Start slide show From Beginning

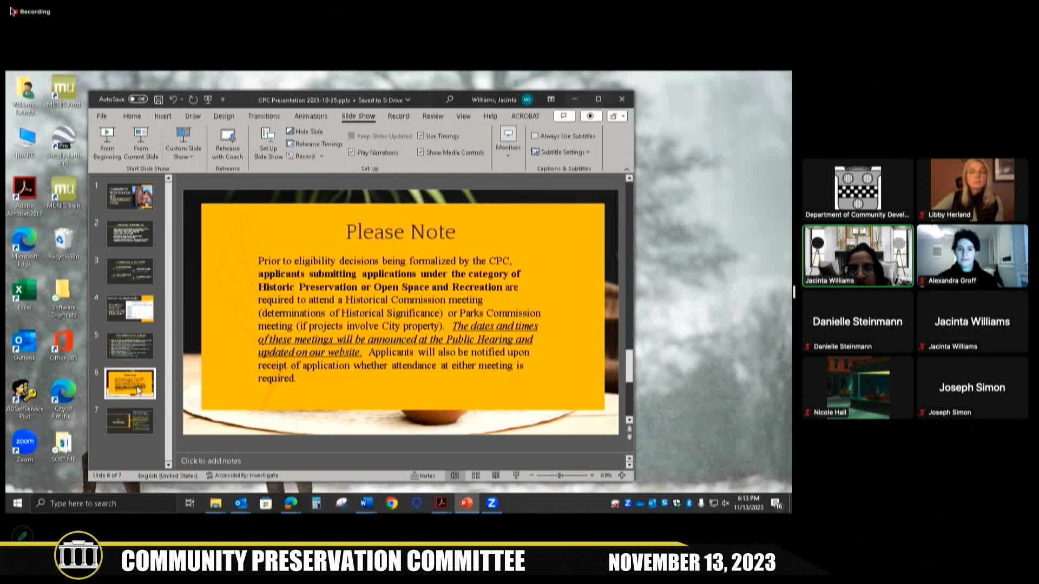[x=107, y=143]
